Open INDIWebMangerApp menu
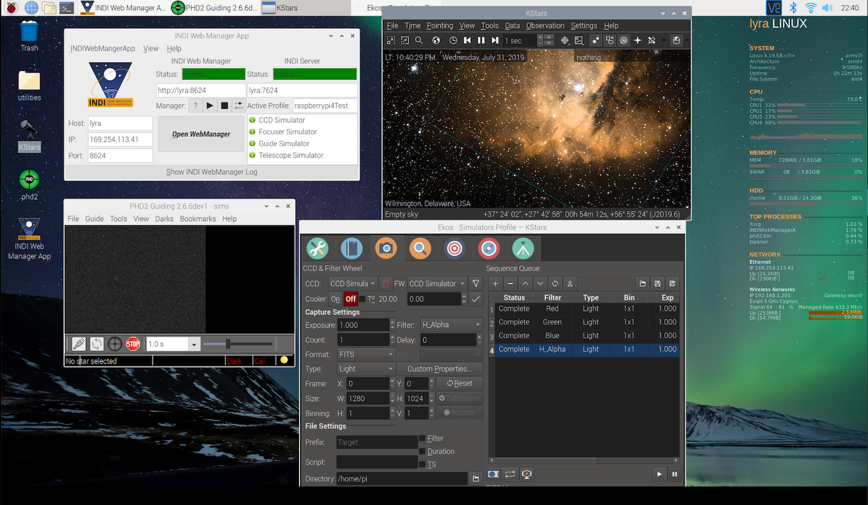 [x=102, y=48]
